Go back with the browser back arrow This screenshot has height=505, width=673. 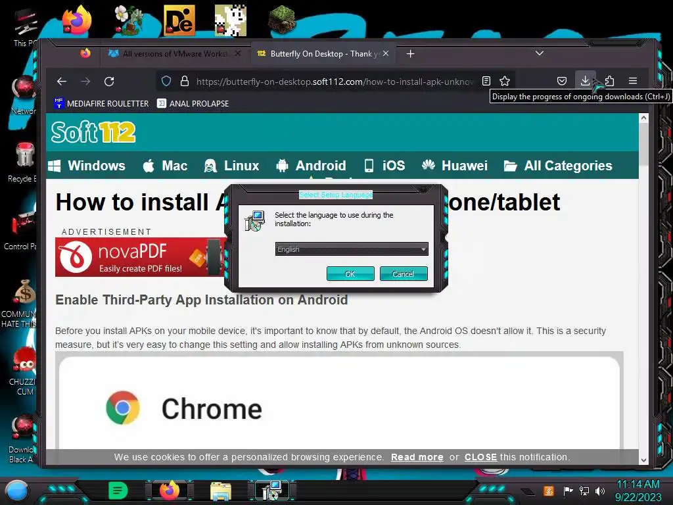pos(62,81)
